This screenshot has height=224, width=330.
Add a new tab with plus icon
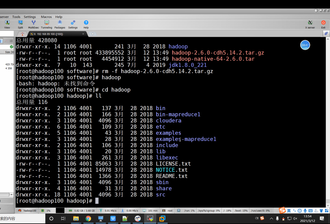tap(93, 34)
